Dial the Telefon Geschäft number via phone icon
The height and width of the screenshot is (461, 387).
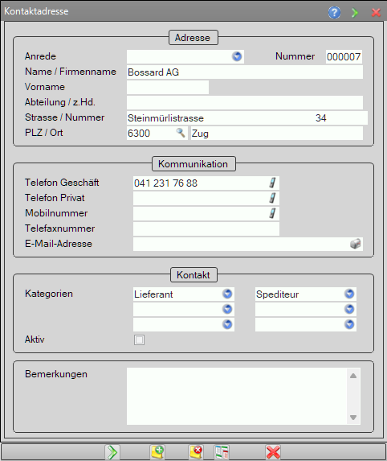[272, 183]
